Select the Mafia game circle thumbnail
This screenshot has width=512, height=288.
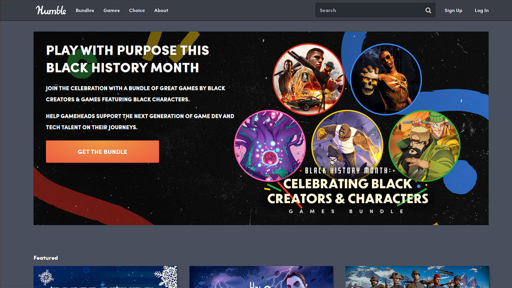tap(309, 79)
